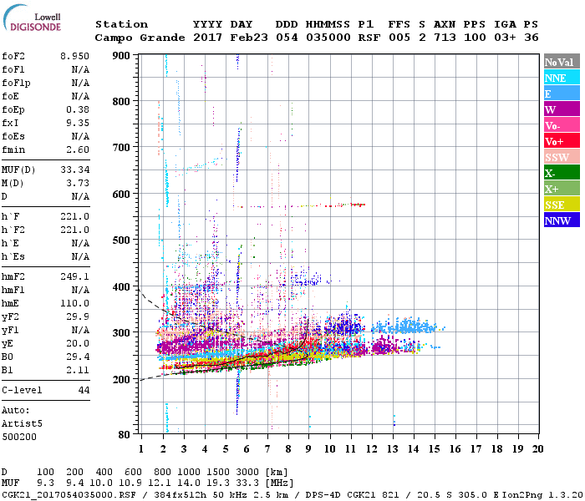Click the foF2 value 8.950
The height and width of the screenshot is (501, 585).
click(x=74, y=56)
